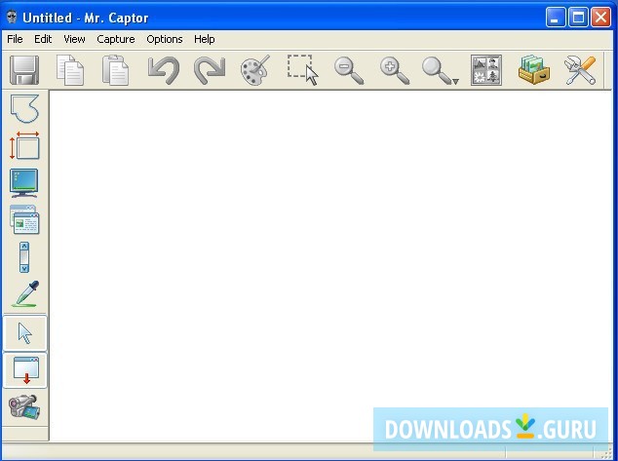This screenshot has height=461, width=618.
Task: Capture a window with windows icon
Action: 24,219
